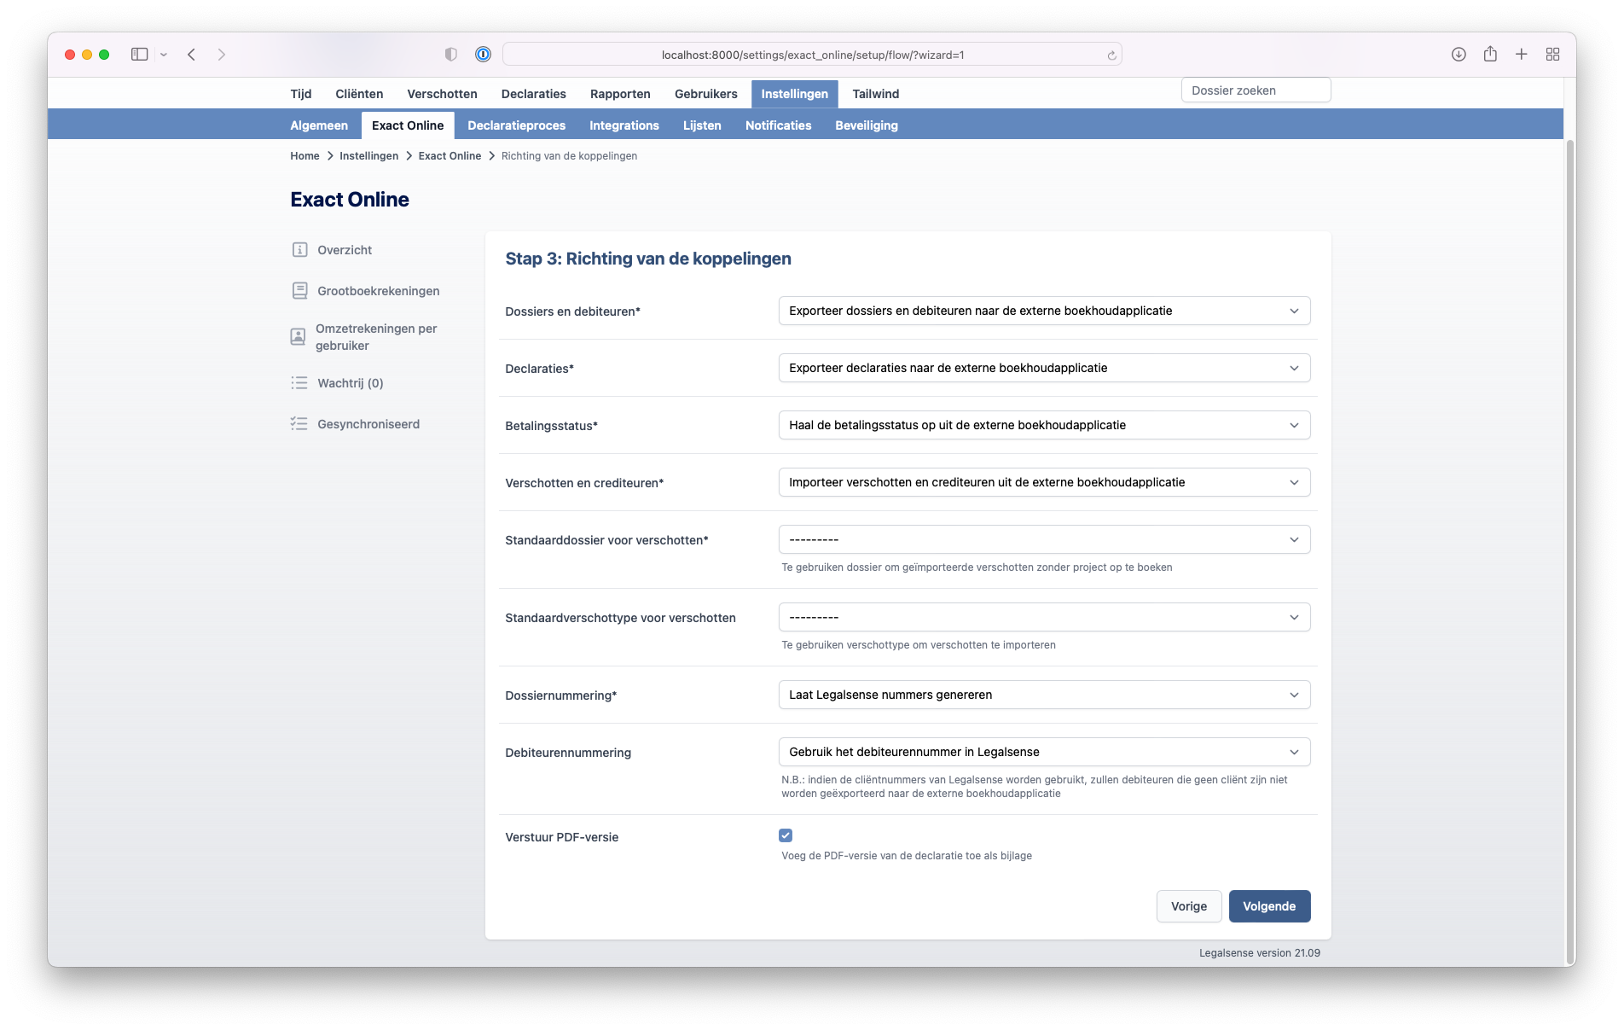
Task: Open a new tab with plus icon
Action: tap(1521, 55)
